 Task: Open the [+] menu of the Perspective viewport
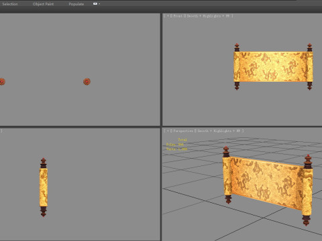168,131
